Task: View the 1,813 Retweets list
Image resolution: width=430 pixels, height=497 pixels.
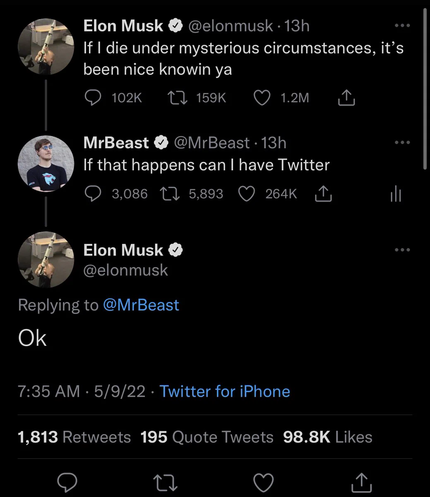Action: pyautogui.click(x=74, y=437)
